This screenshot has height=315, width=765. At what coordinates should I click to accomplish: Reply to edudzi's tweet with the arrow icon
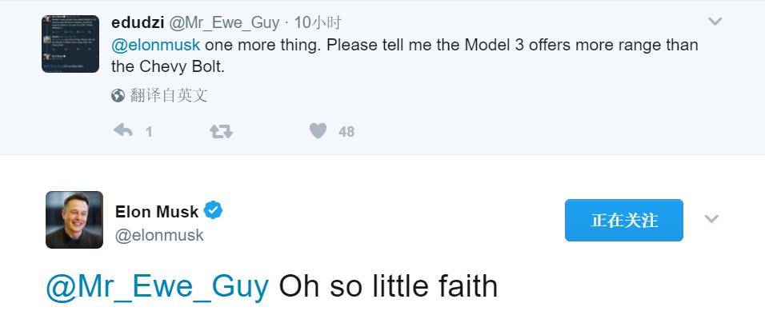click(123, 130)
